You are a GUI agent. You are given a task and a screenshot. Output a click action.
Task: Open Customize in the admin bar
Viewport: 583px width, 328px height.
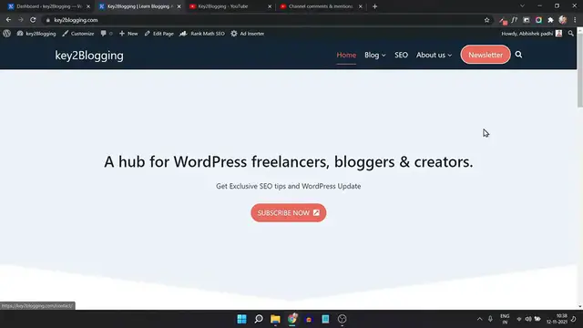(78, 34)
